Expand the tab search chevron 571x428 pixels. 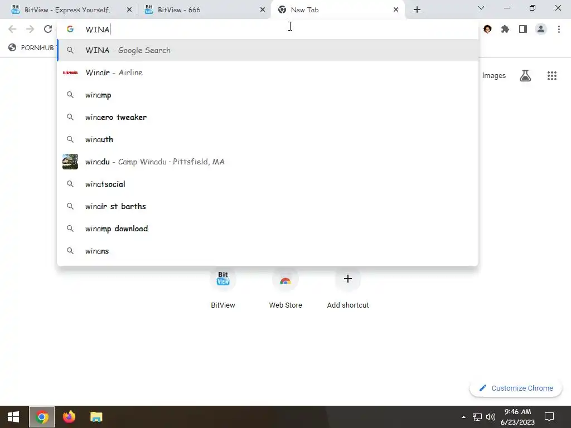[481, 8]
